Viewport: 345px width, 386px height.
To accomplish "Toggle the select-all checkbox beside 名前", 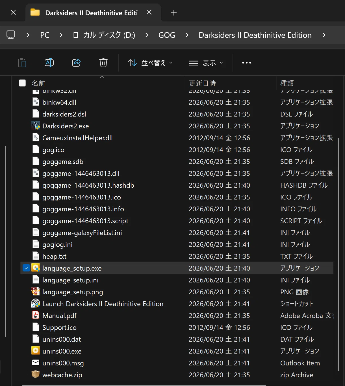I will pos(22,83).
